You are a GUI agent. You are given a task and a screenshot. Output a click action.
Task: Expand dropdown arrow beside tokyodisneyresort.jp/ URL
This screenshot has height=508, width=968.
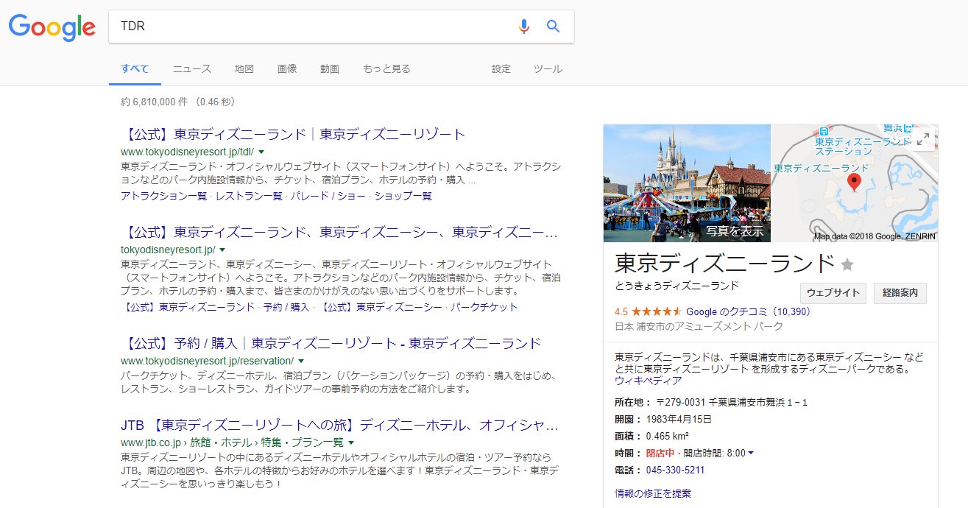click(223, 250)
